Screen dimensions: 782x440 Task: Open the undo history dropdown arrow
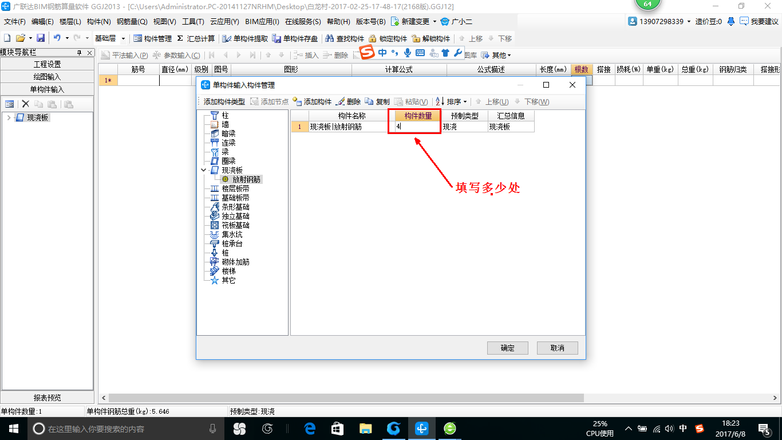point(66,38)
